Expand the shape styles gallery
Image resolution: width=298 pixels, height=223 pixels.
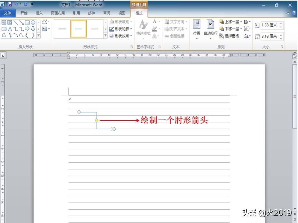click(105, 35)
